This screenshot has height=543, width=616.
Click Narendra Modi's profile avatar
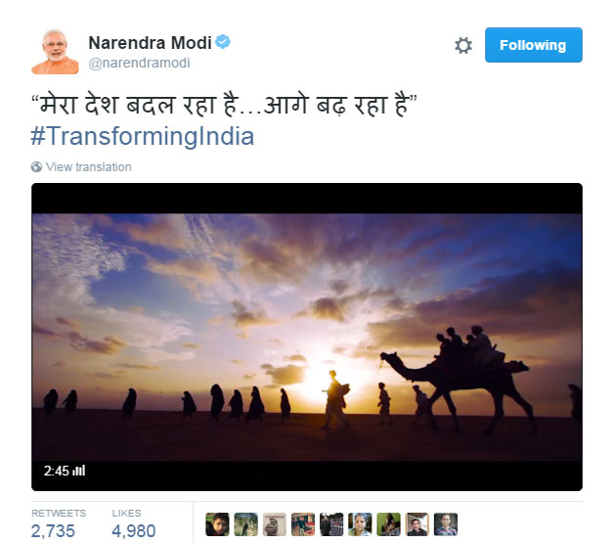(55, 52)
